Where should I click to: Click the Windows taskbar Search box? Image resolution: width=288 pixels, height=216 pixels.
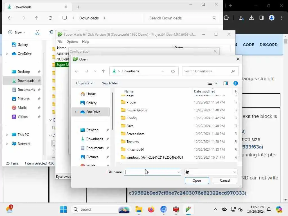click(x=101, y=209)
